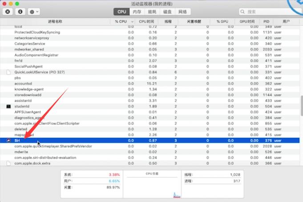
Task: Sort by GPU时间 column header
Action: (247, 21)
